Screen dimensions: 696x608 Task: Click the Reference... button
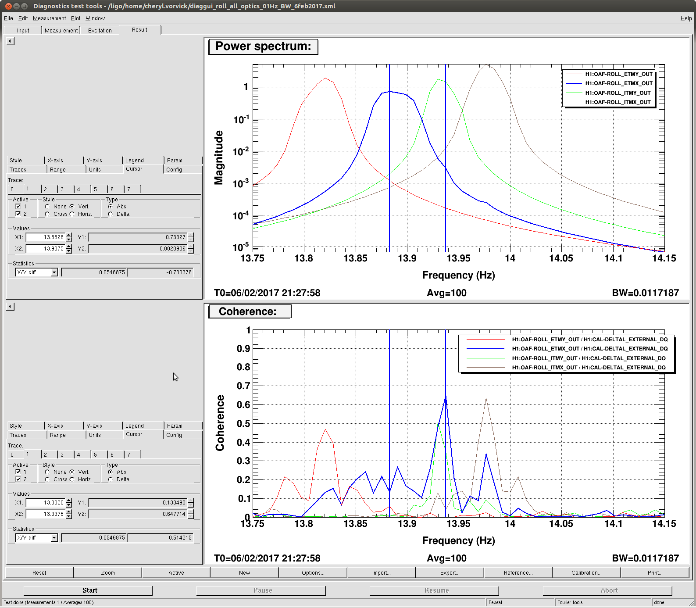(x=518, y=572)
